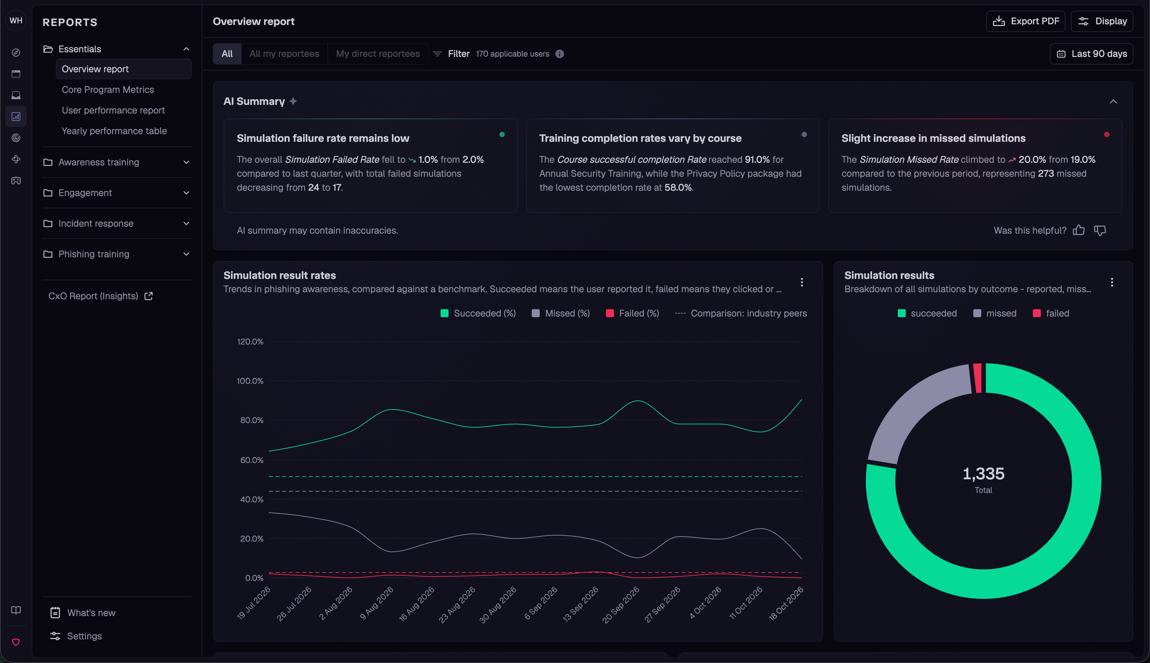
Task: Collapse the Essentials folder
Action: point(117,49)
